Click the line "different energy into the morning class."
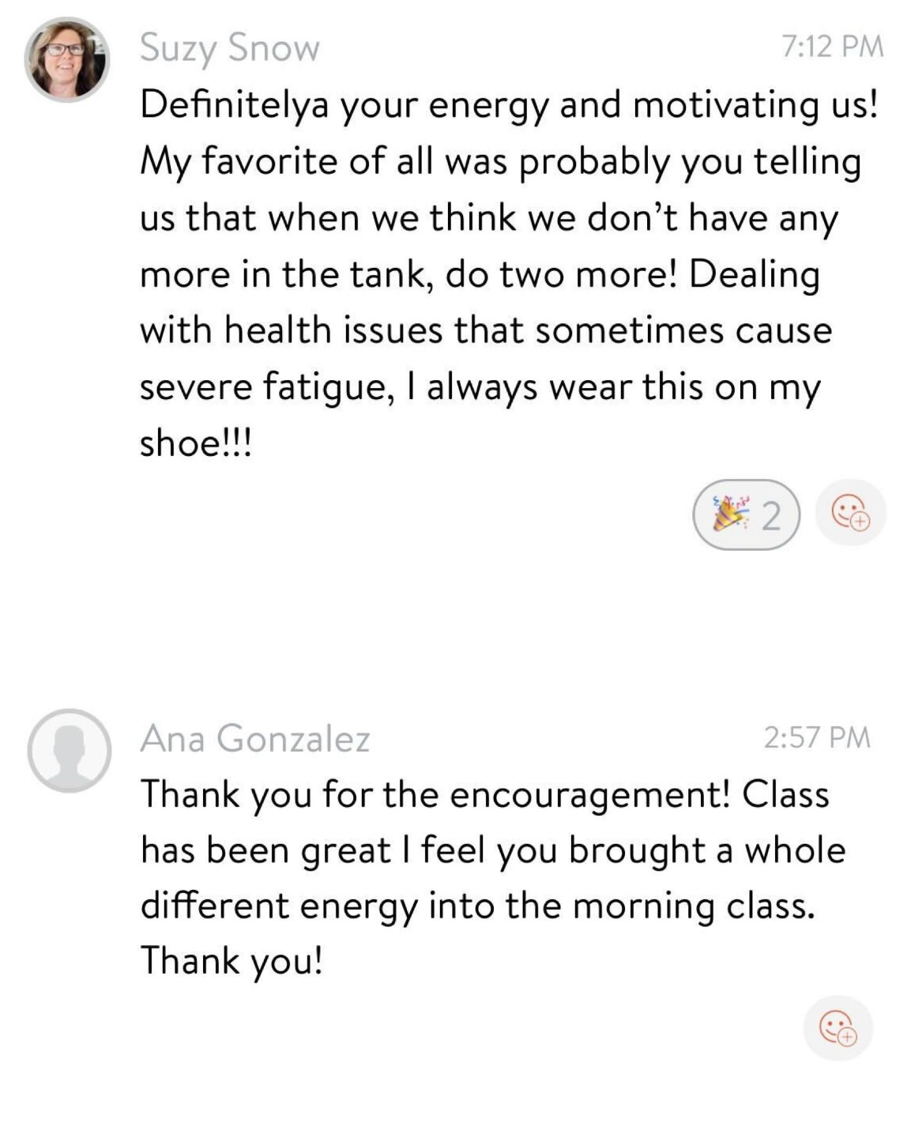This screenshot has width=911, height=1138. coord(477,906)
